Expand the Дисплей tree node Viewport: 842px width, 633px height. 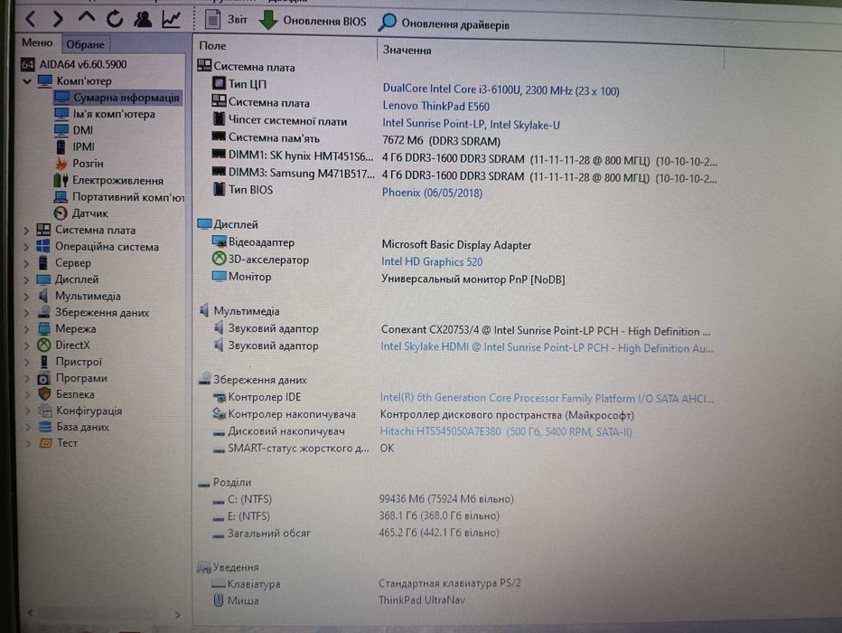(x=26, y=280)
